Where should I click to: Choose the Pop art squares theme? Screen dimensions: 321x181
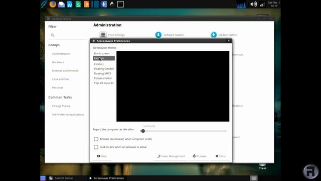(104, 83)
